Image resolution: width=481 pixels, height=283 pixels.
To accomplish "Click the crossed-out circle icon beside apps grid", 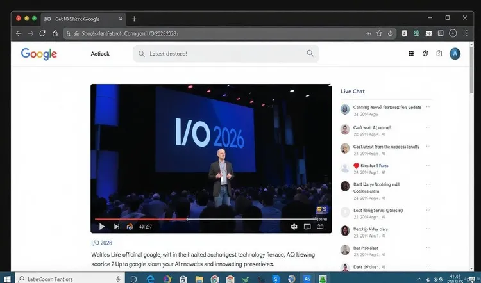I will (425, 54).
